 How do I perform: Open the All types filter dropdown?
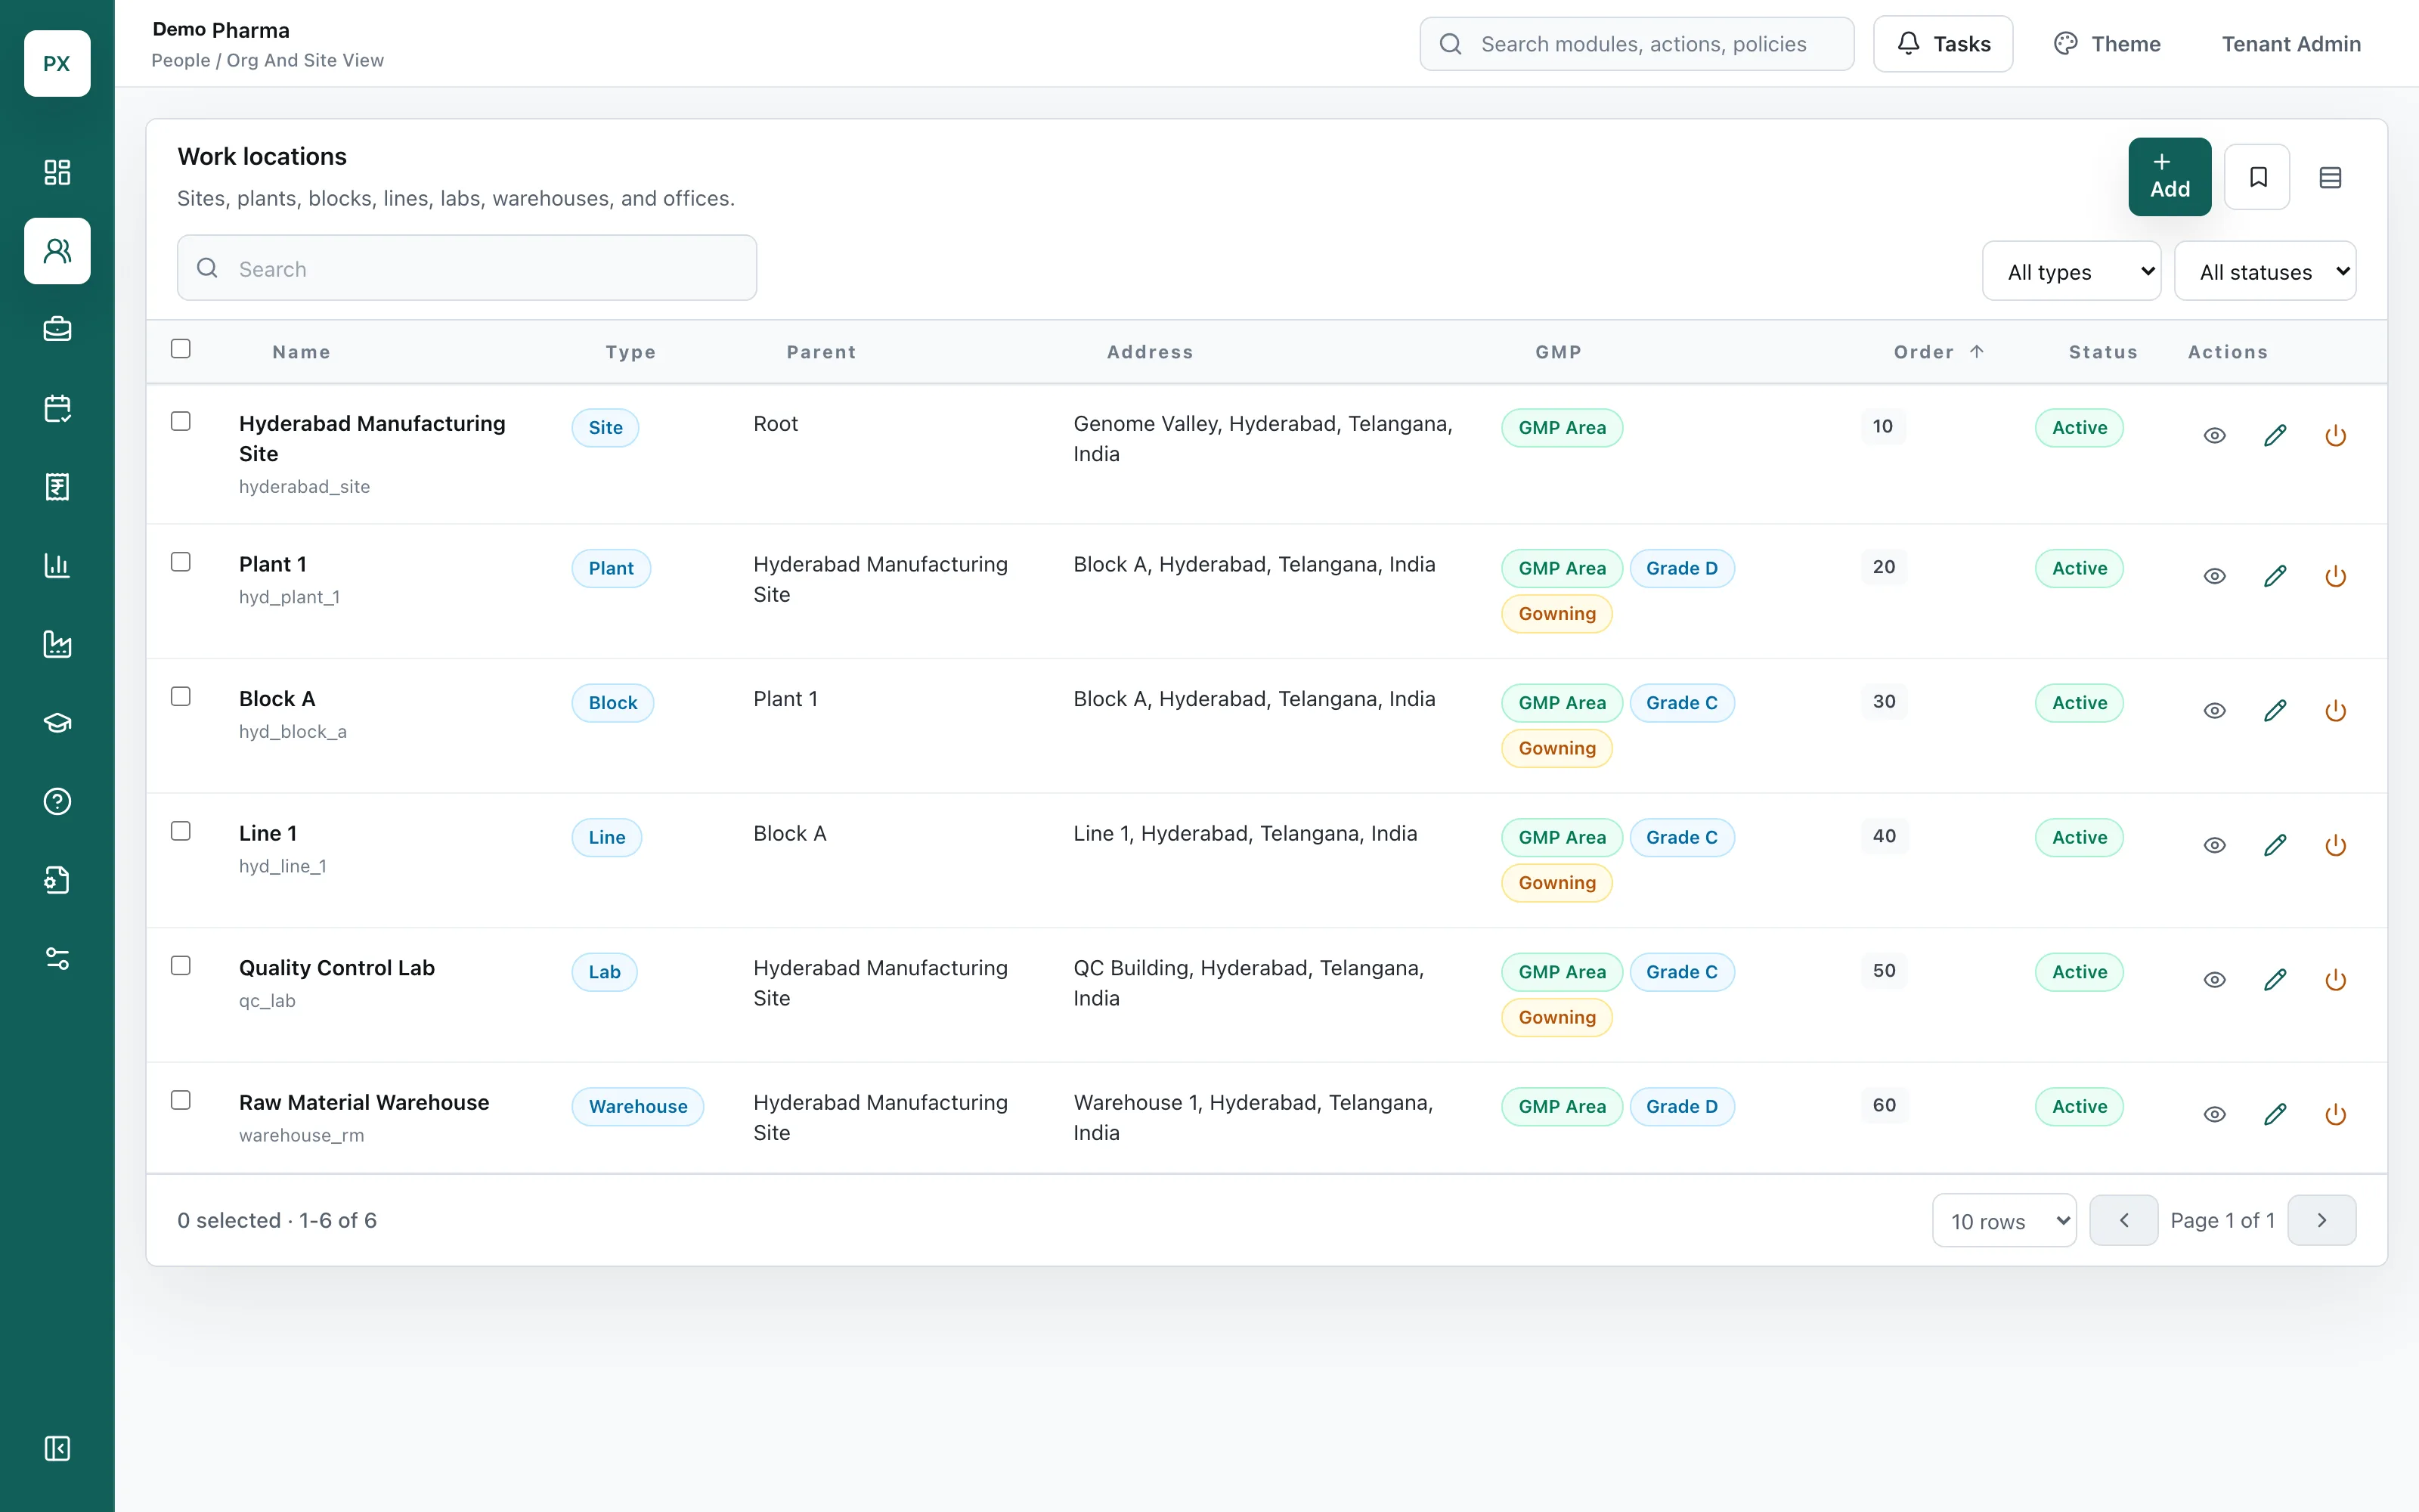pos(2071,271)
